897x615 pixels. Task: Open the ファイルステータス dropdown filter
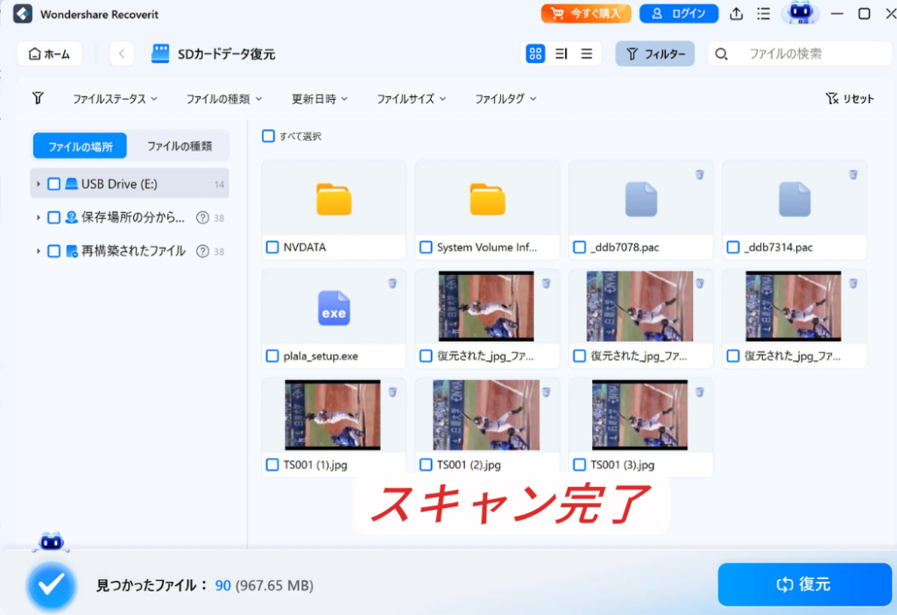pyautogui.click(x=115, y=99)
